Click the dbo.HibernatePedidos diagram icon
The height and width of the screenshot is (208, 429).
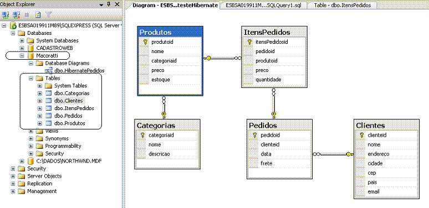click(49, 71)
